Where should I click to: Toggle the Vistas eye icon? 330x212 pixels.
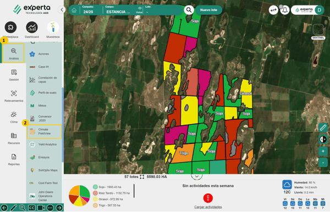(x=140, y=8)
